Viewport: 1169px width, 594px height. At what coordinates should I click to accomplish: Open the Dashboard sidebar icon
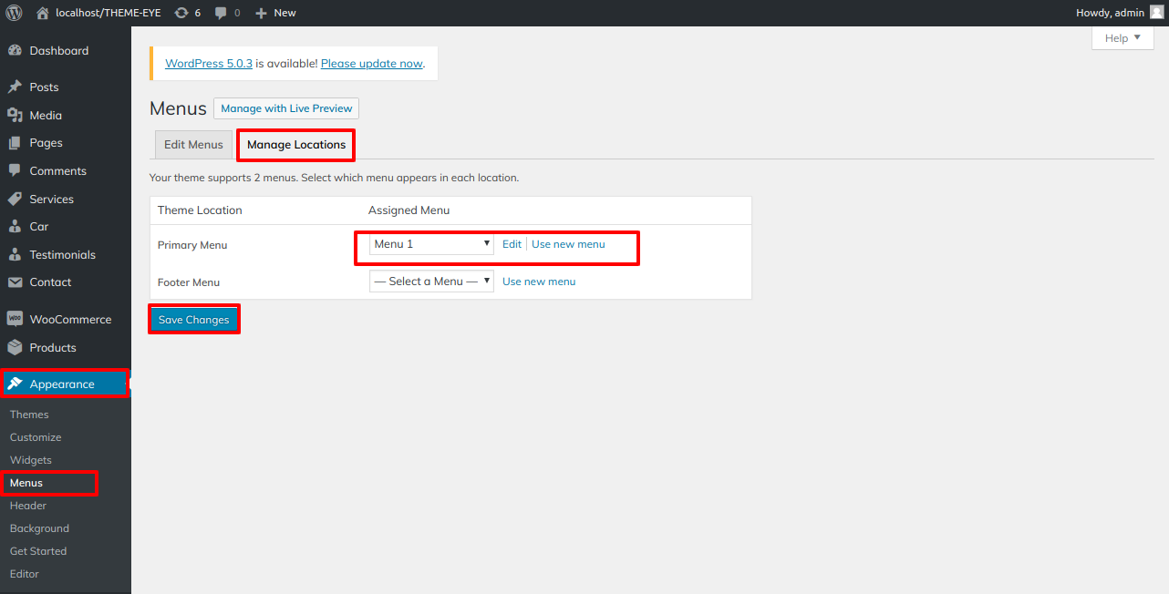click(x=15, y=51)
